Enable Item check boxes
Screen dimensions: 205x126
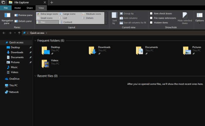(151, 13)
